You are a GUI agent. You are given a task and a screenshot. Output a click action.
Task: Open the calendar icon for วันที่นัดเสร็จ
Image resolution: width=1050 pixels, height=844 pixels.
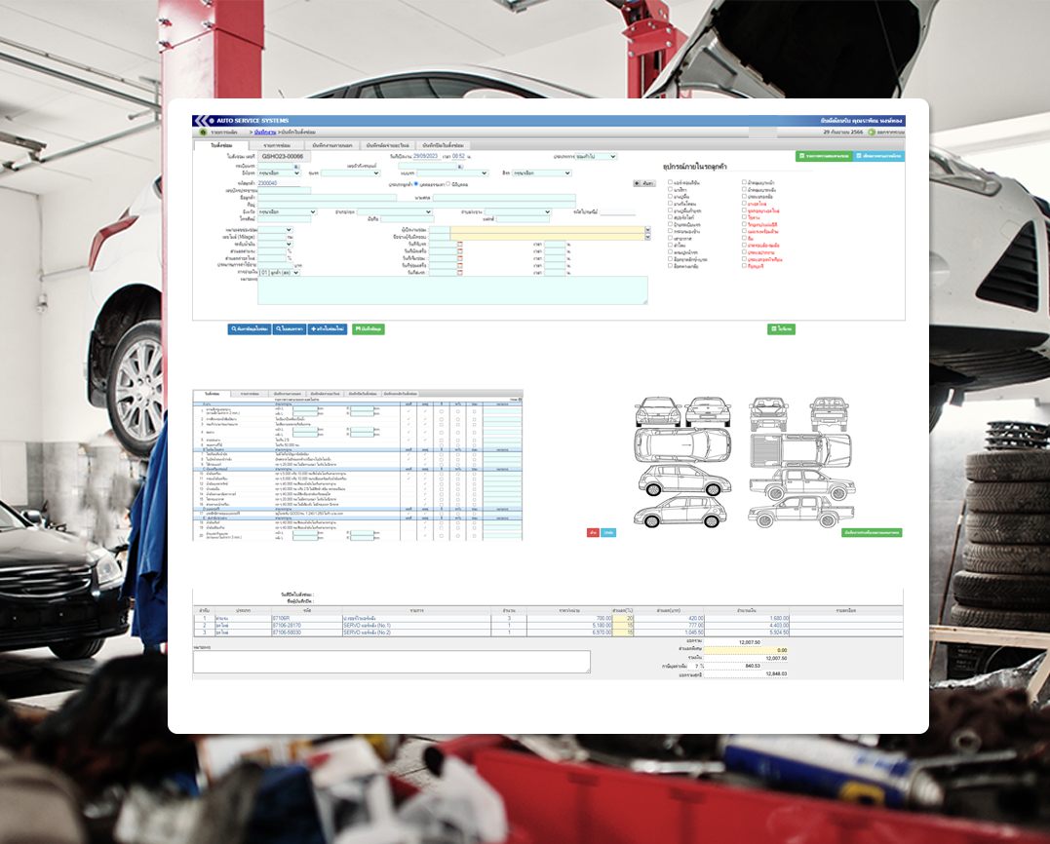tap(460, 251)
